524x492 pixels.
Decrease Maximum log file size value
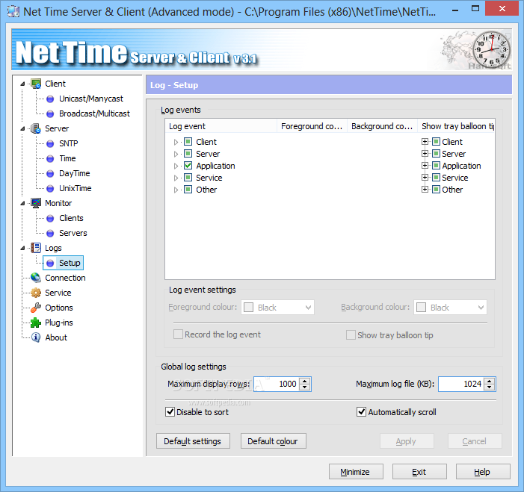coord(490,387)
